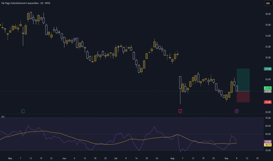Click the Sep label on the time axis
273x161 pixels.
click(x=226, y=158)
